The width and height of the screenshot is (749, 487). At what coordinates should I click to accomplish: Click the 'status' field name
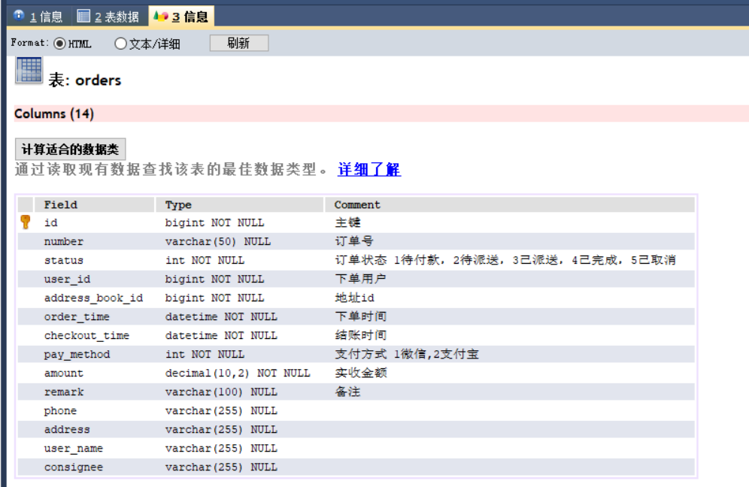[63, 260]
